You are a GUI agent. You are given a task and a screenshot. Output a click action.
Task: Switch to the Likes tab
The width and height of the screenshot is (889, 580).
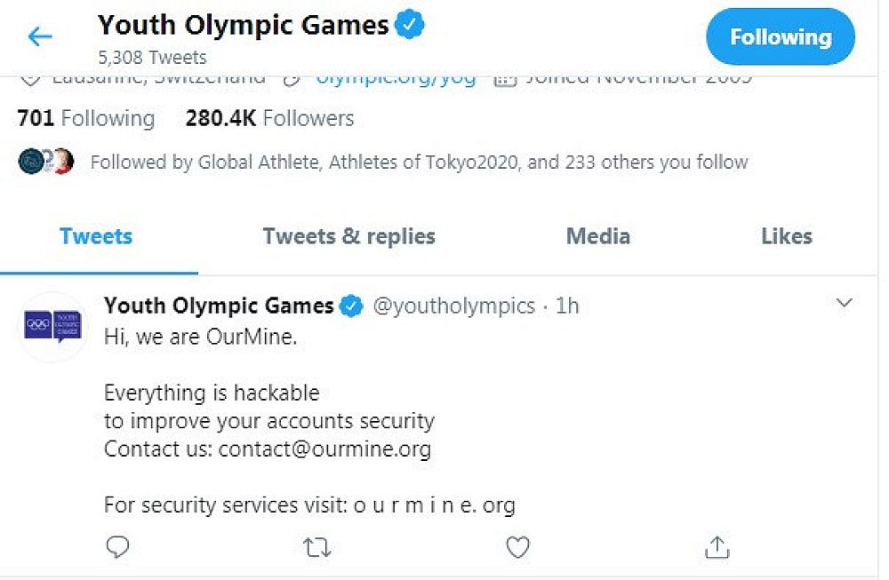click(786, 236)
